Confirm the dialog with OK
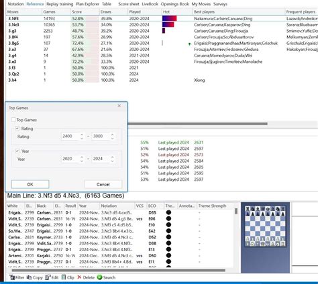The height and width of the screenshot is (284, 318). click(30, 184)
